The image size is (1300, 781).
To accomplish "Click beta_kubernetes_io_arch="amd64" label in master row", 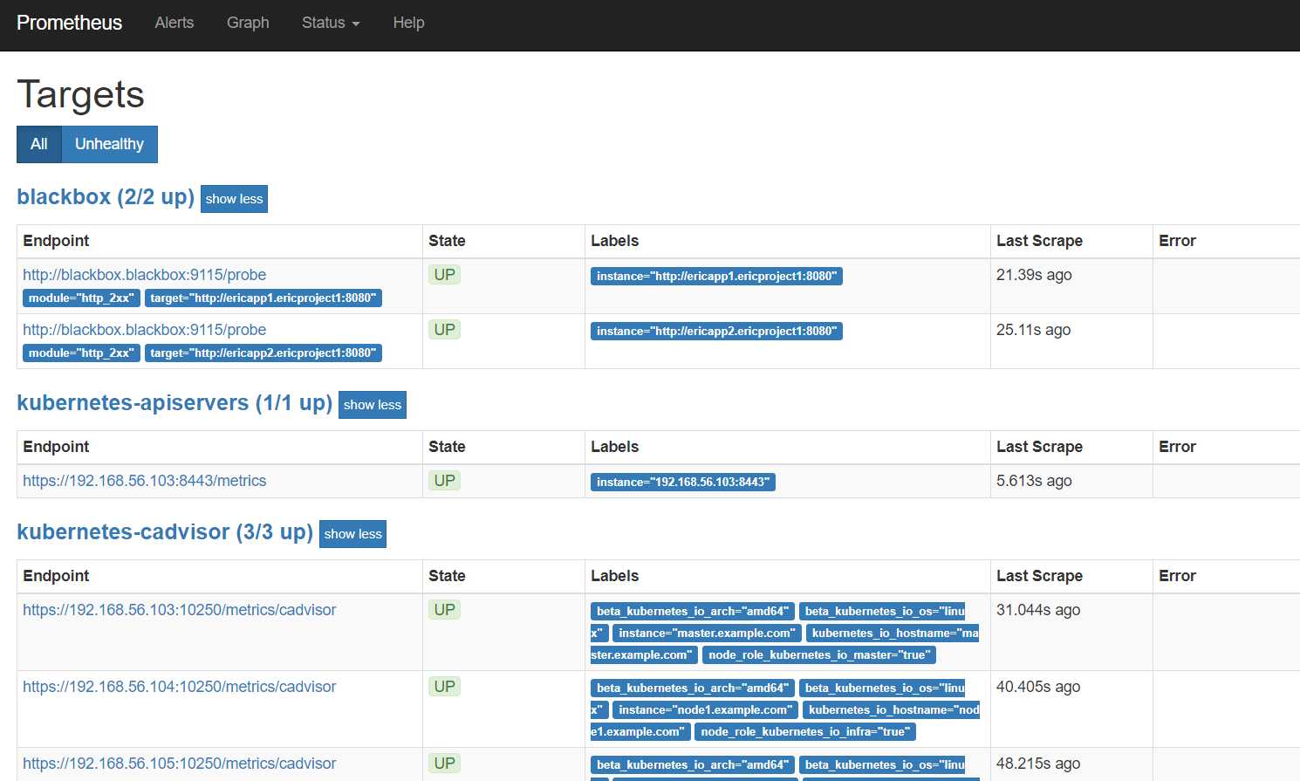I will [693, 612].
